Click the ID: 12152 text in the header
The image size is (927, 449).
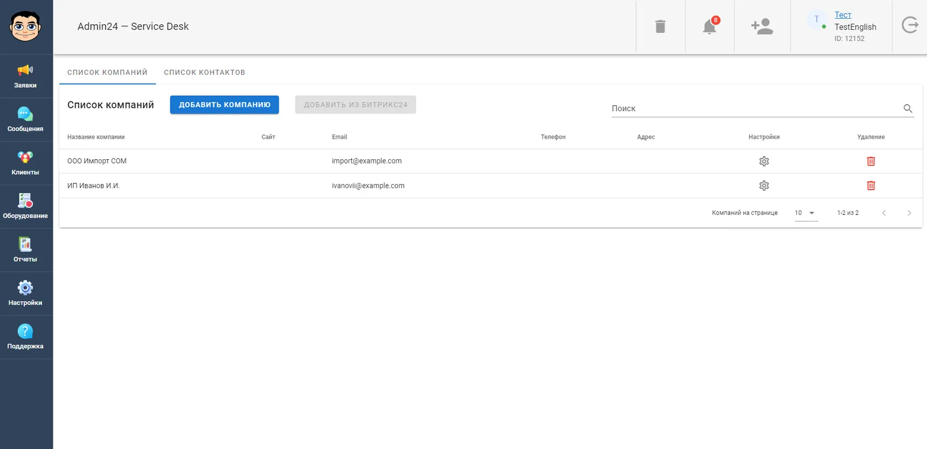(850, 39)
